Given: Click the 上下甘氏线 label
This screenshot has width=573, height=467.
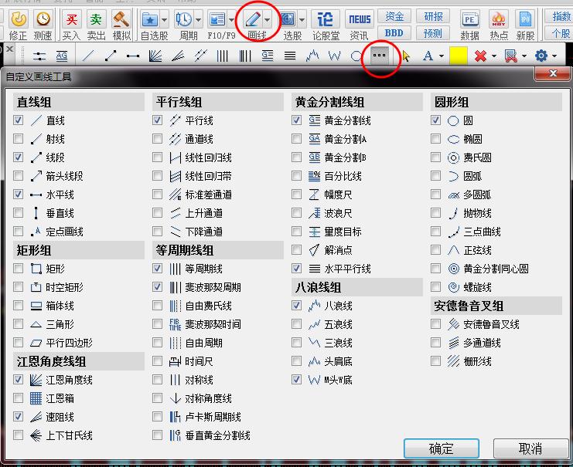Looking at the screenshot, I should (x=69, y=435).
